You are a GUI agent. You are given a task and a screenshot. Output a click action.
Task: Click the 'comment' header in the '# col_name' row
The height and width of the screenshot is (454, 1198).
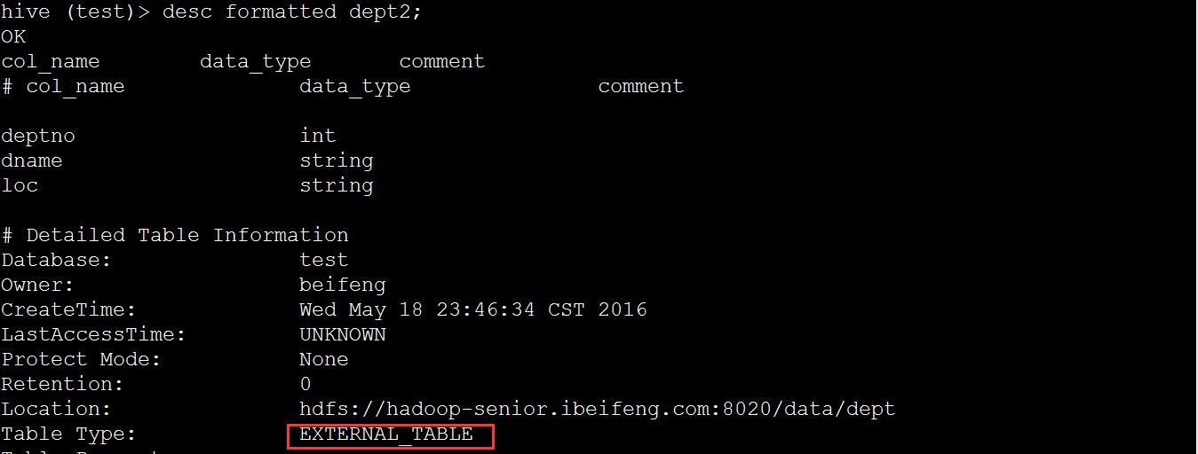641,86
